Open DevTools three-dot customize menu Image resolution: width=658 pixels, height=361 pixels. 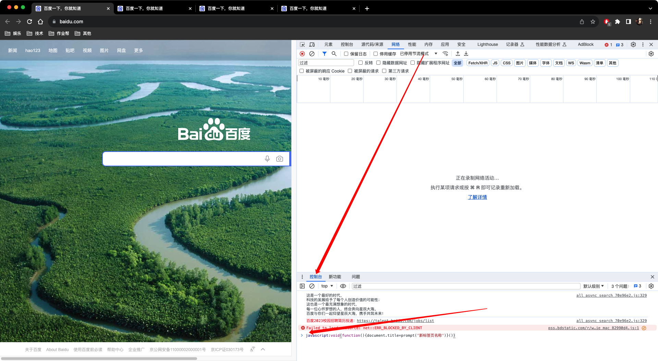pos(643,44)
